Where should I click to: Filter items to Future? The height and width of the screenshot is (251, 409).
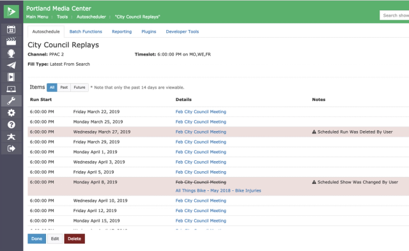[79, 87]
